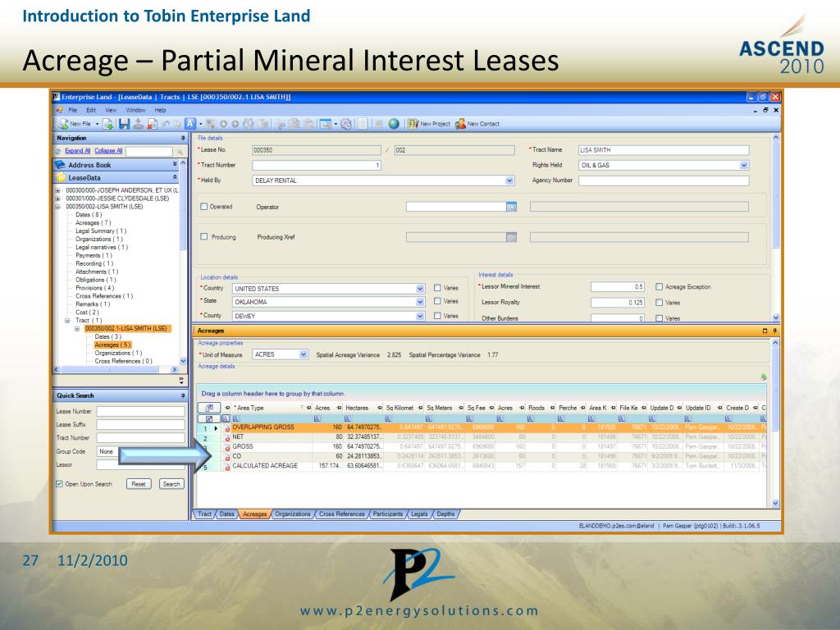
Task: Open the County dropdown
Action: tap(420, 316)
